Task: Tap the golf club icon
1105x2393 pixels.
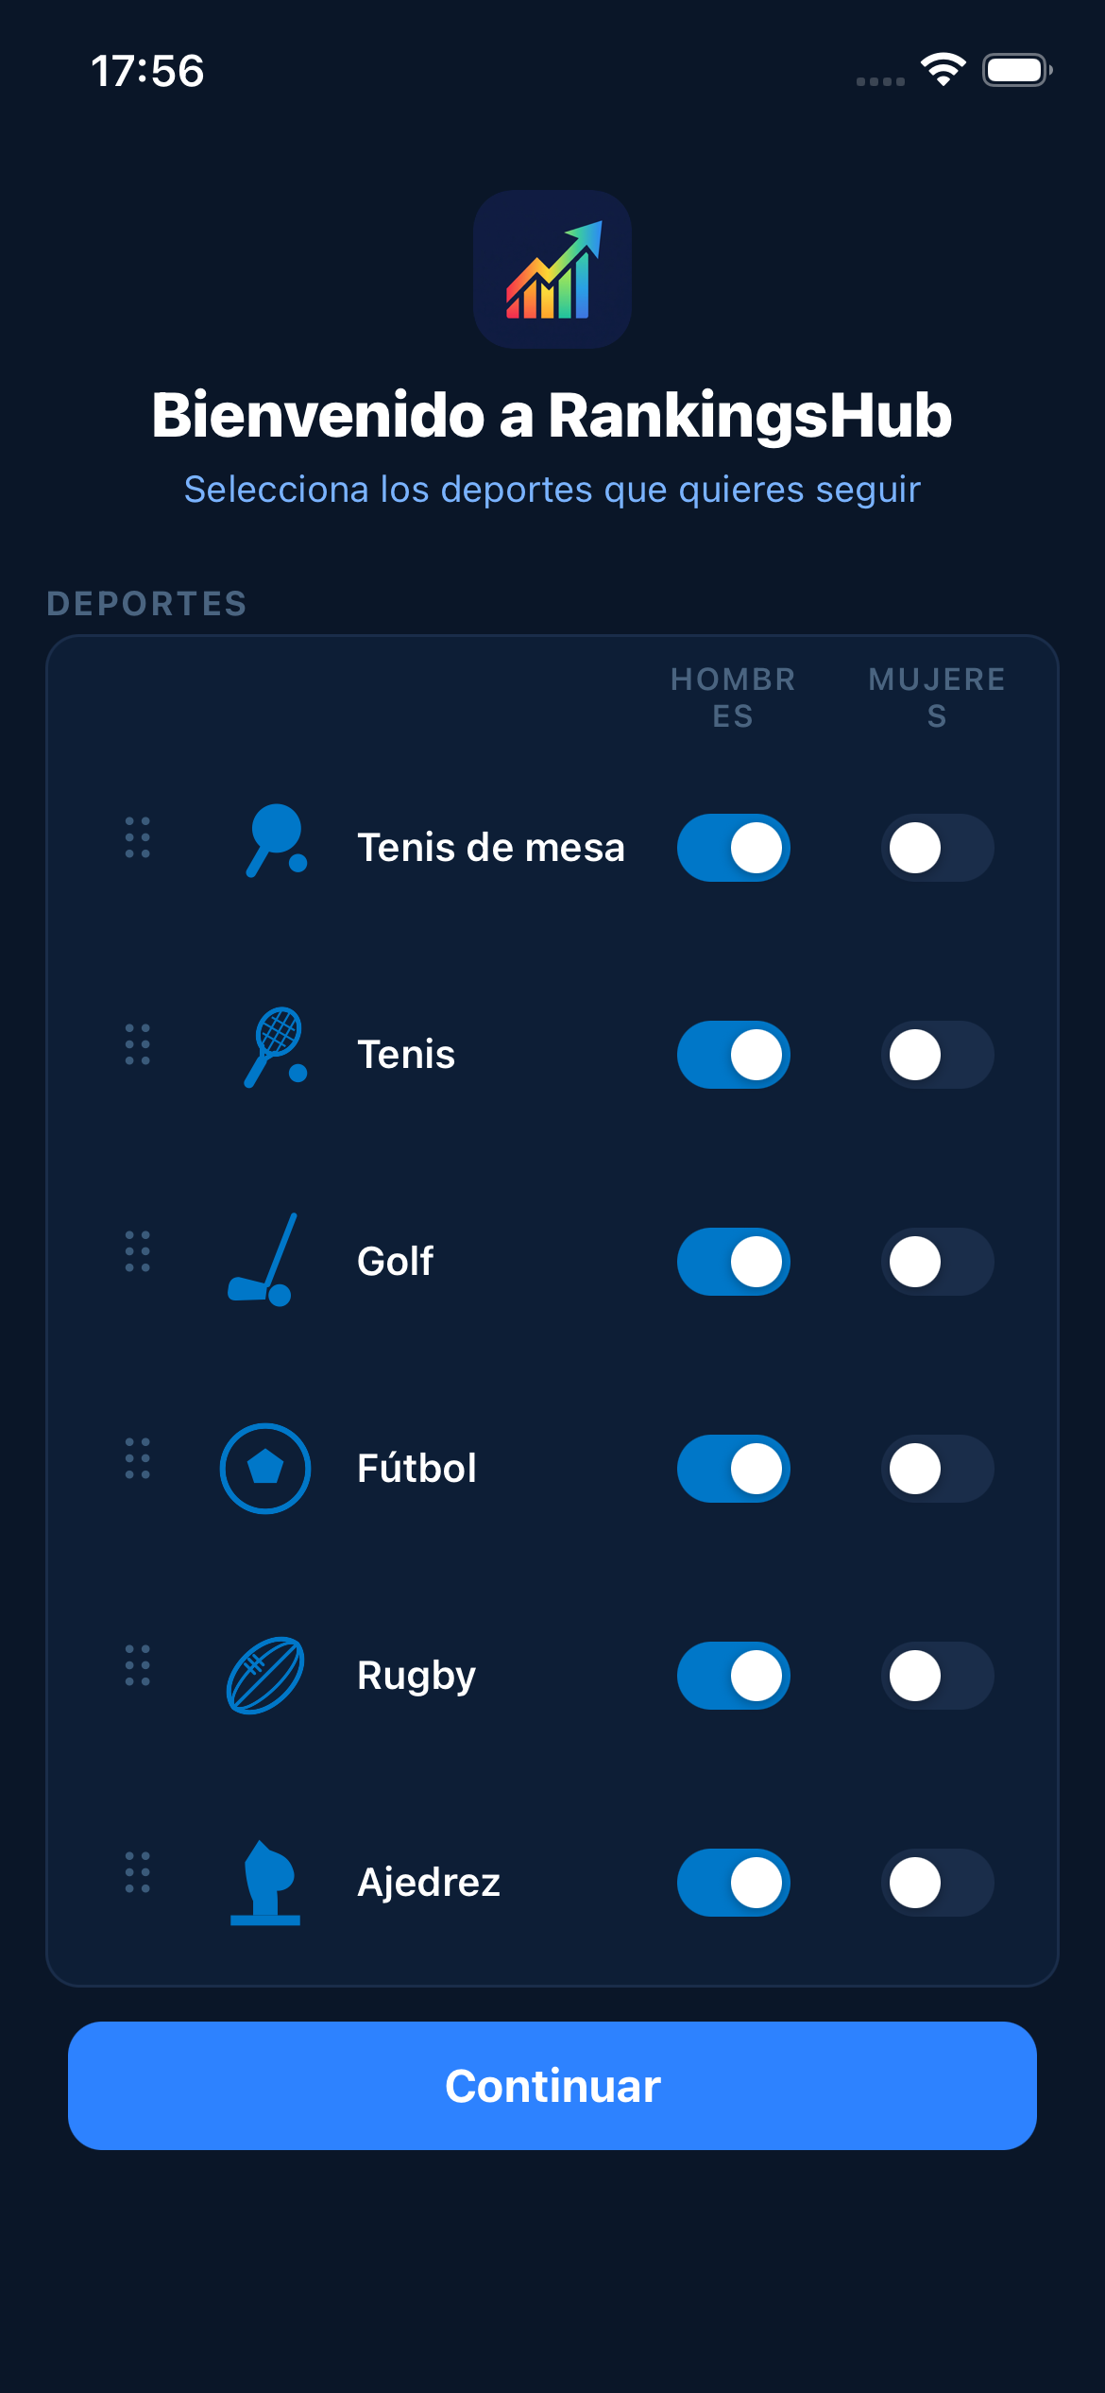Action: pyautogui.click(x=264, y=1259)
